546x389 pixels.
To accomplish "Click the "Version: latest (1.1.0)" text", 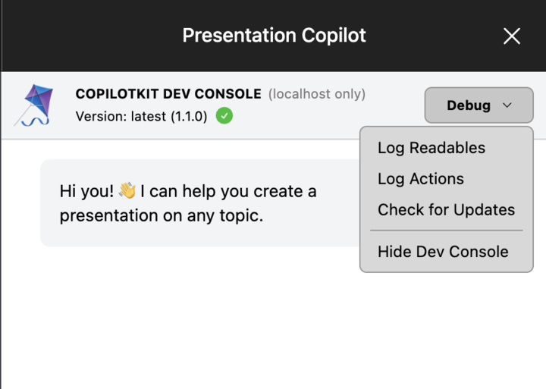I will pyautogui.click(x=141, y=117).
